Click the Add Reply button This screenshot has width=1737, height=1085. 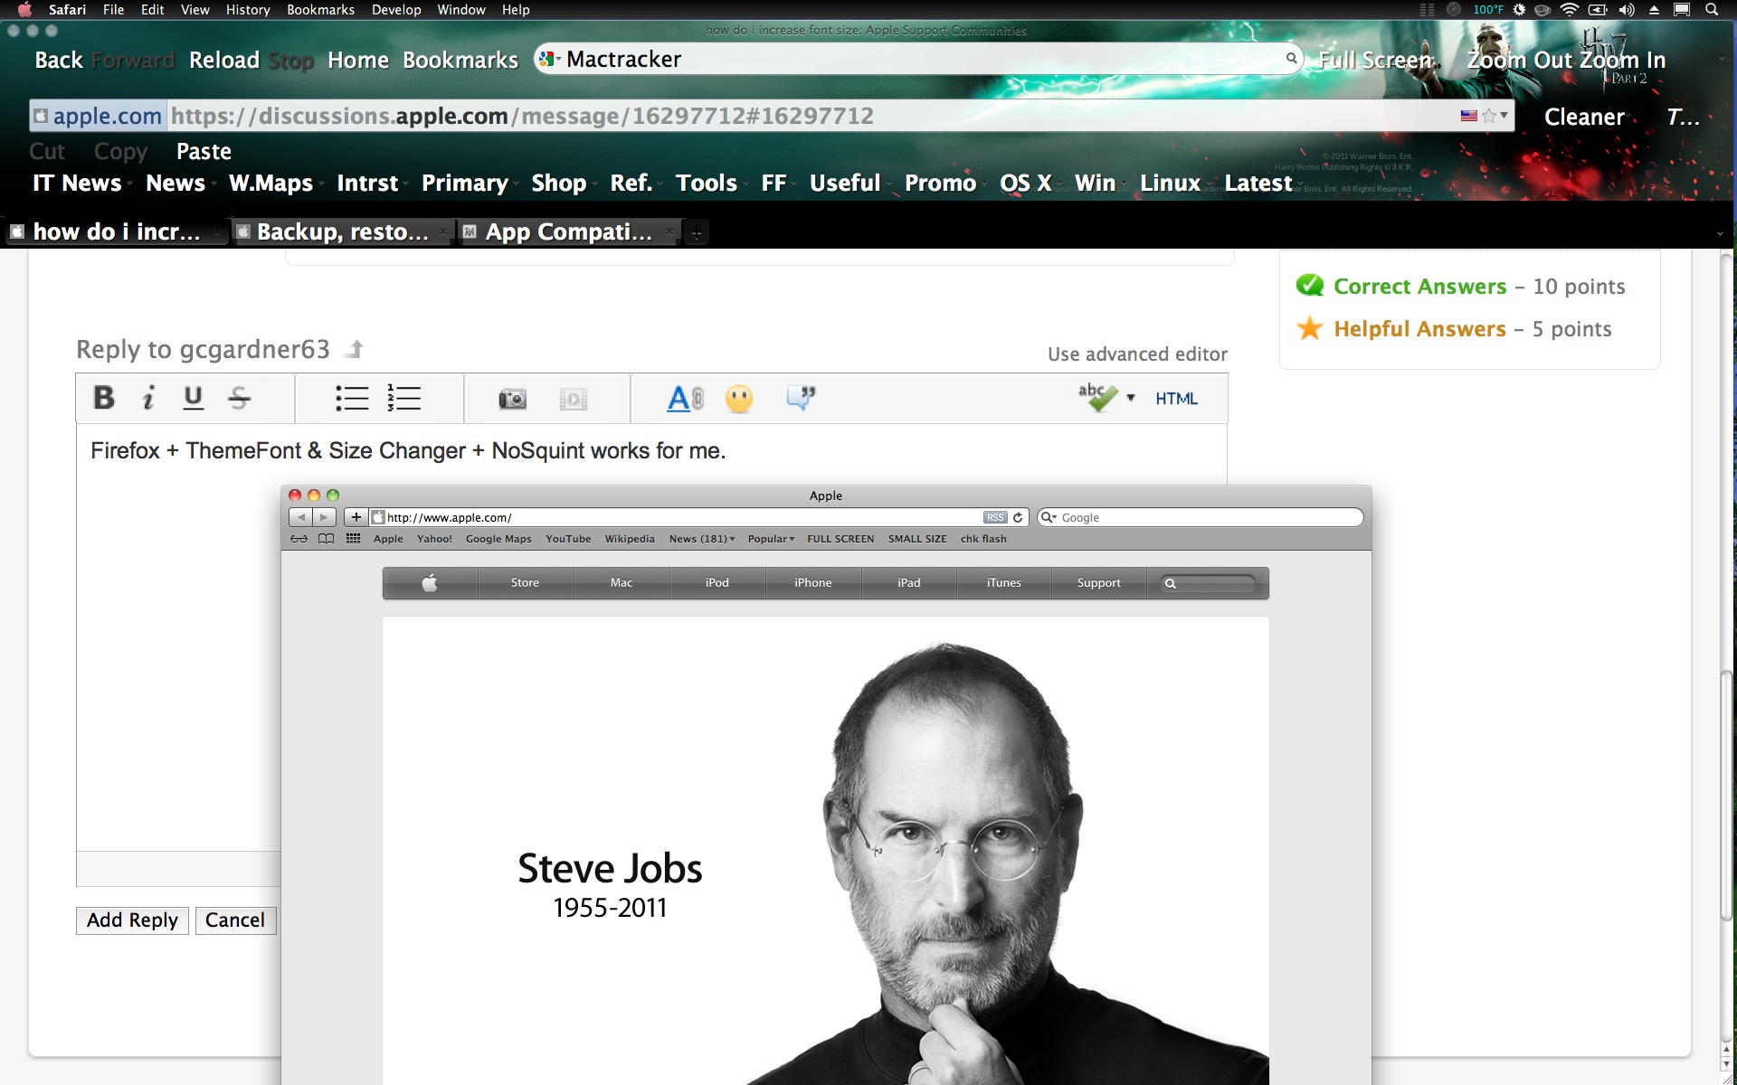[132, 920]
